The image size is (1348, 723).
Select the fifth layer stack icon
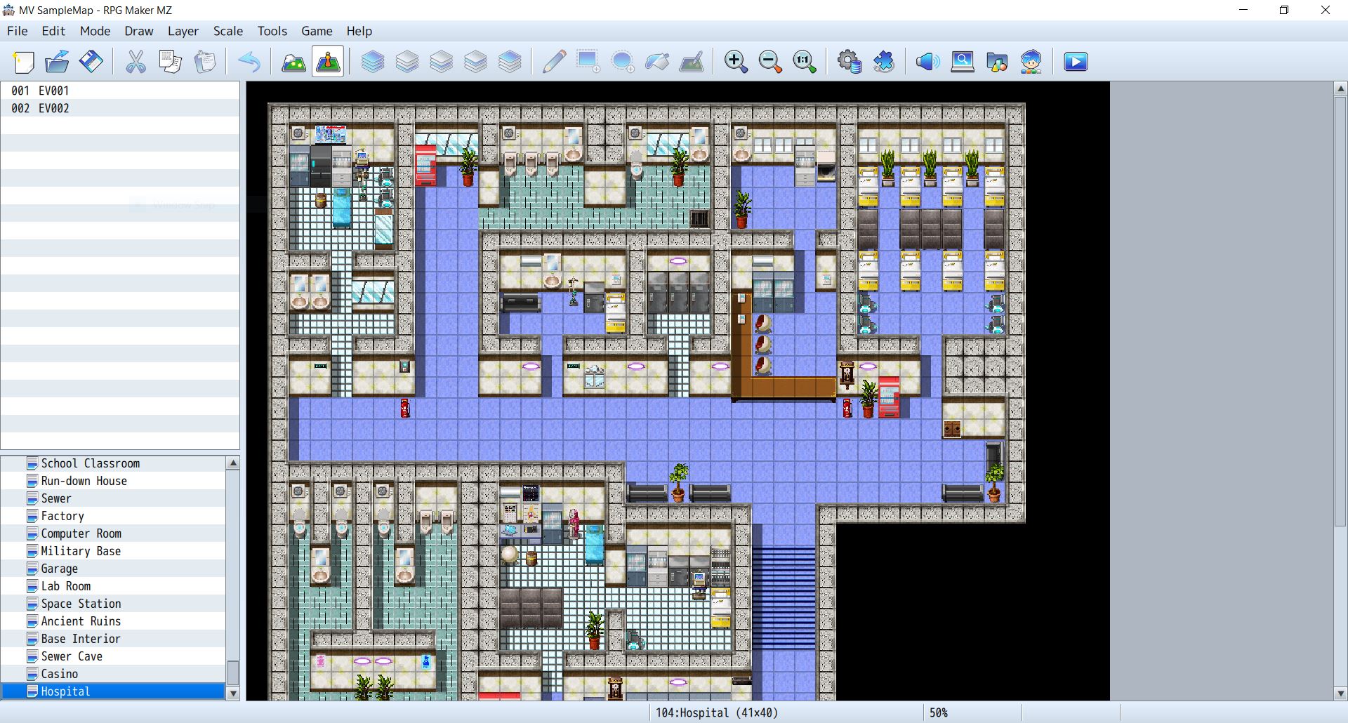(x=510, y=62)
